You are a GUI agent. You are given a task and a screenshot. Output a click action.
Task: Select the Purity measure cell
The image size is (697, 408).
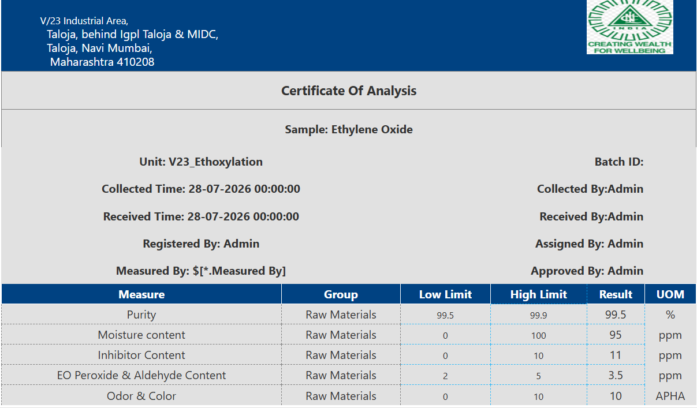141,315
